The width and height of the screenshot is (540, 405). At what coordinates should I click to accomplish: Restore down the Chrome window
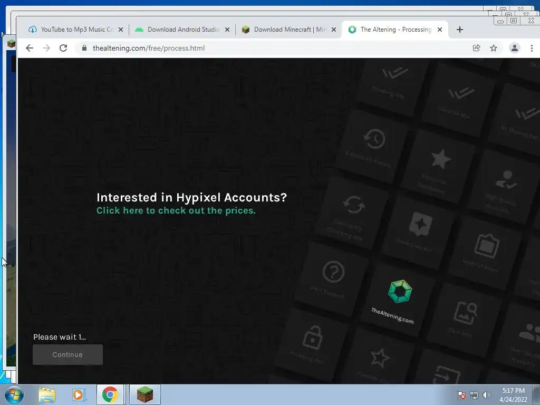(x=514, y=21)
